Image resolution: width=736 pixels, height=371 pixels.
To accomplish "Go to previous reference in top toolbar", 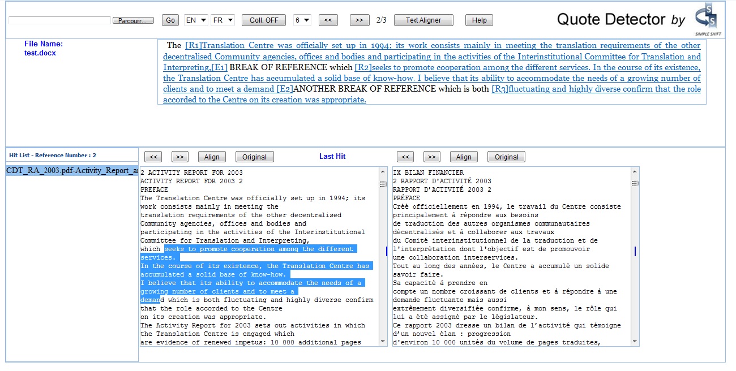I will [328, 20].
